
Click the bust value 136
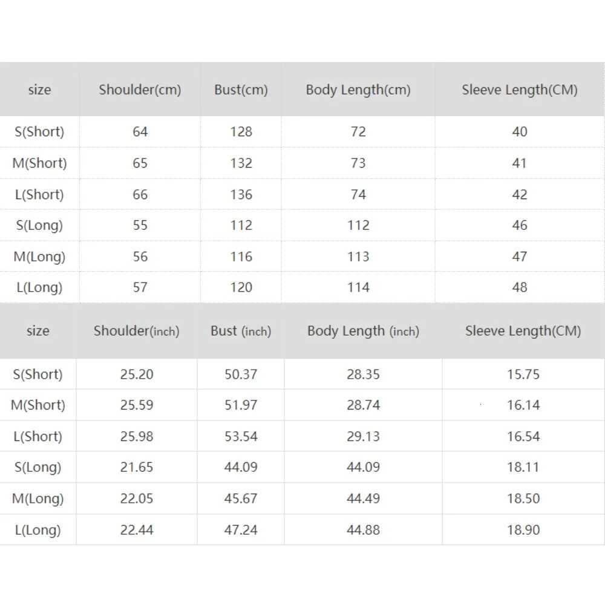(x=241, y=195)
